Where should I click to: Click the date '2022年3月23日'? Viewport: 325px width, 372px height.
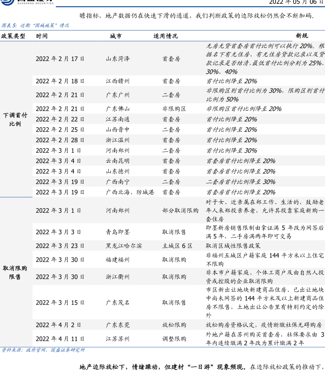coord(60,246)
